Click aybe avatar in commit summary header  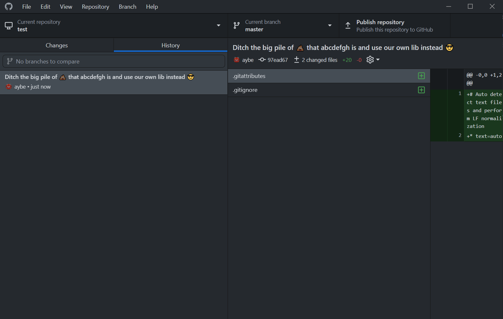(x=237, y=60)
